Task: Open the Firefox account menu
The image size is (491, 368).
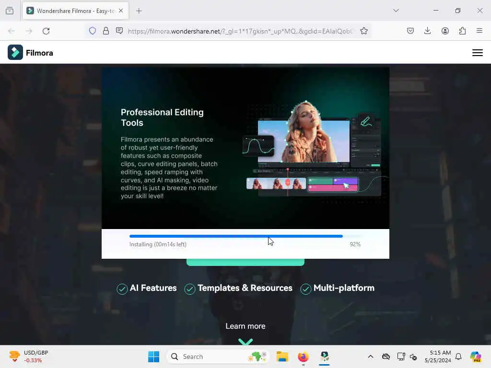Action: 445,31
